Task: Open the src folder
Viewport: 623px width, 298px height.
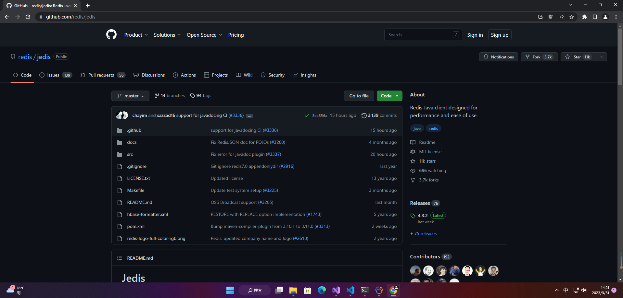Action: pyautogui.click(x=130, y=154)
